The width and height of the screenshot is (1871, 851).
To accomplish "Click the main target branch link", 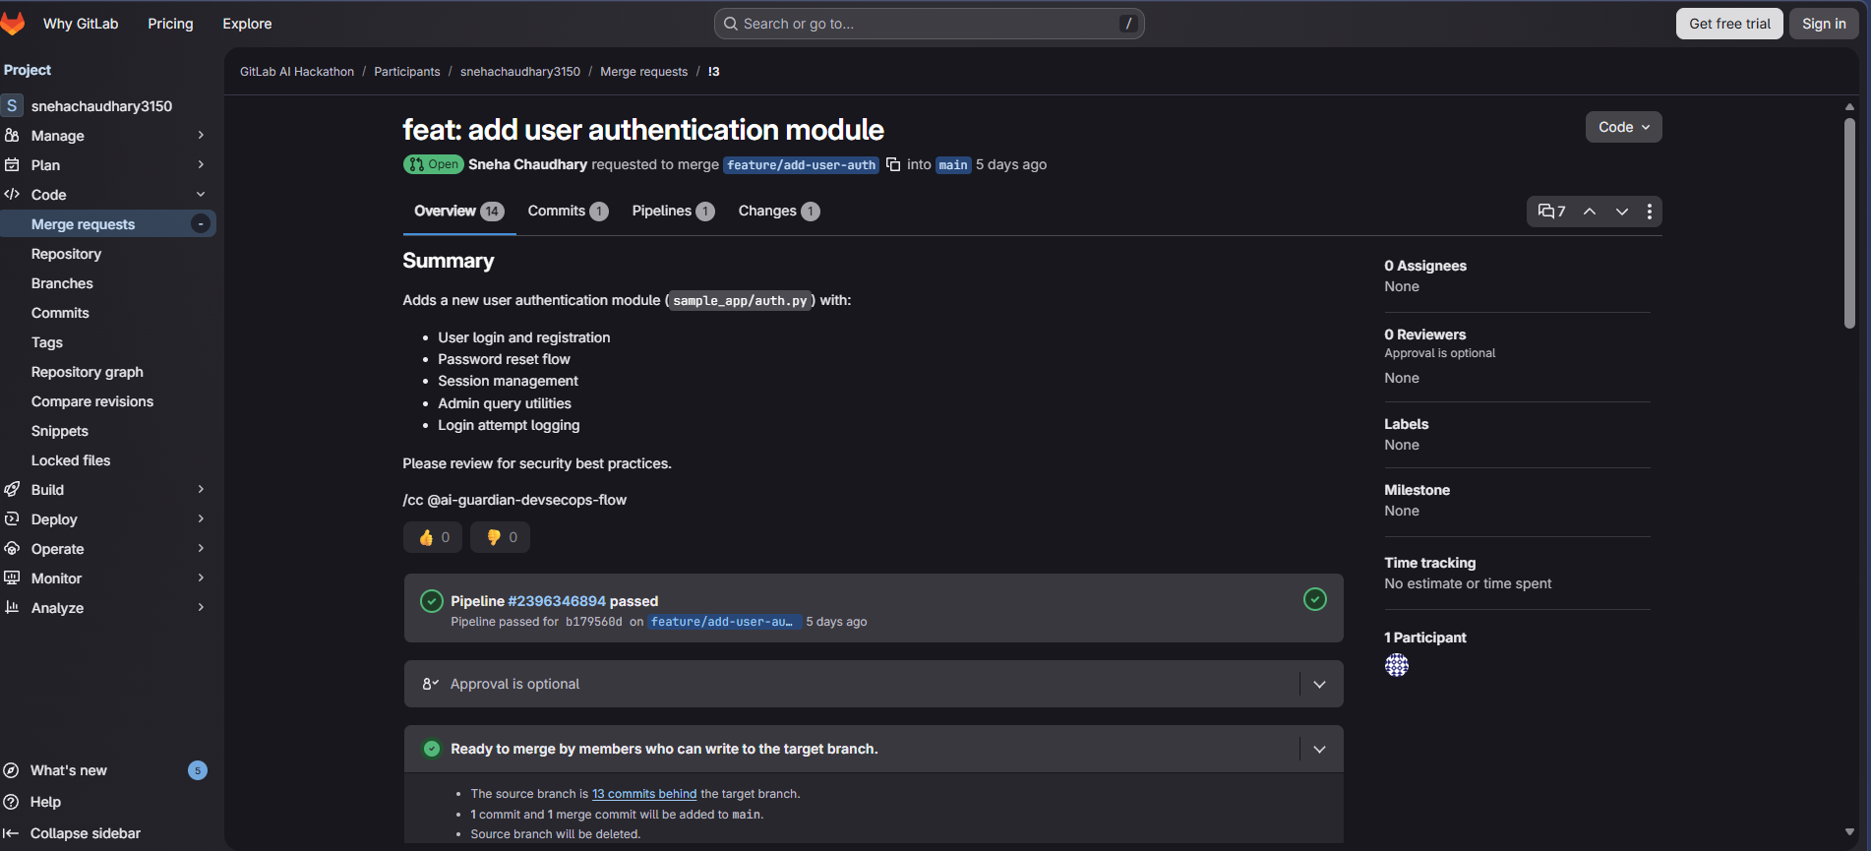I will (x=952, y=165).
